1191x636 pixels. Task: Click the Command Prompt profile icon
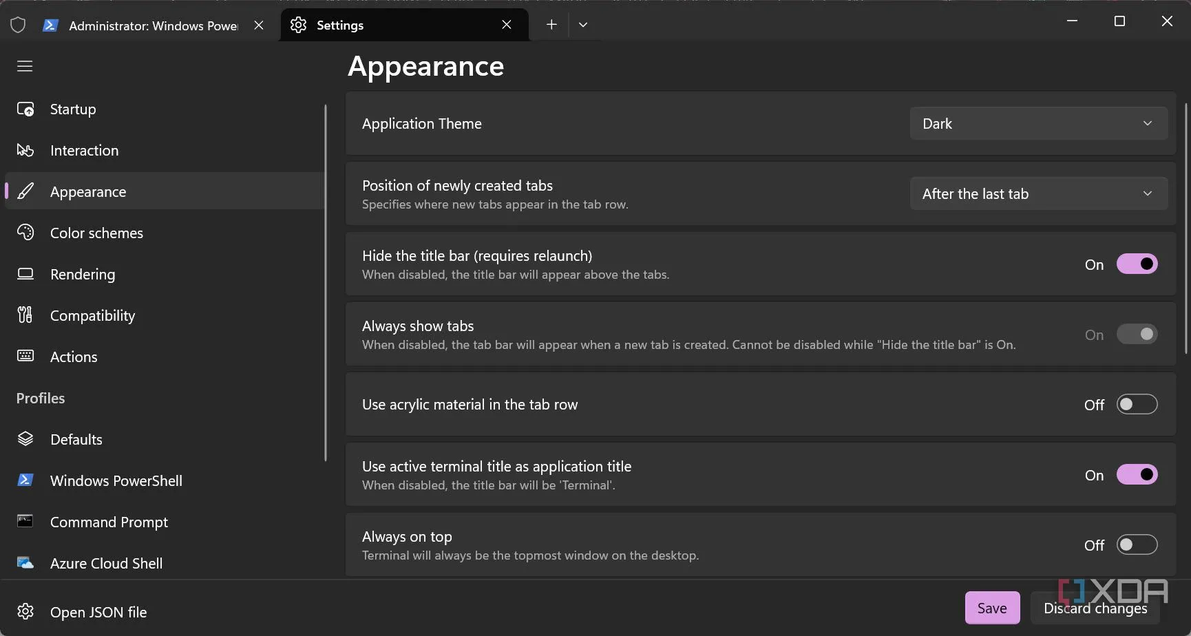tap(25, 521)
